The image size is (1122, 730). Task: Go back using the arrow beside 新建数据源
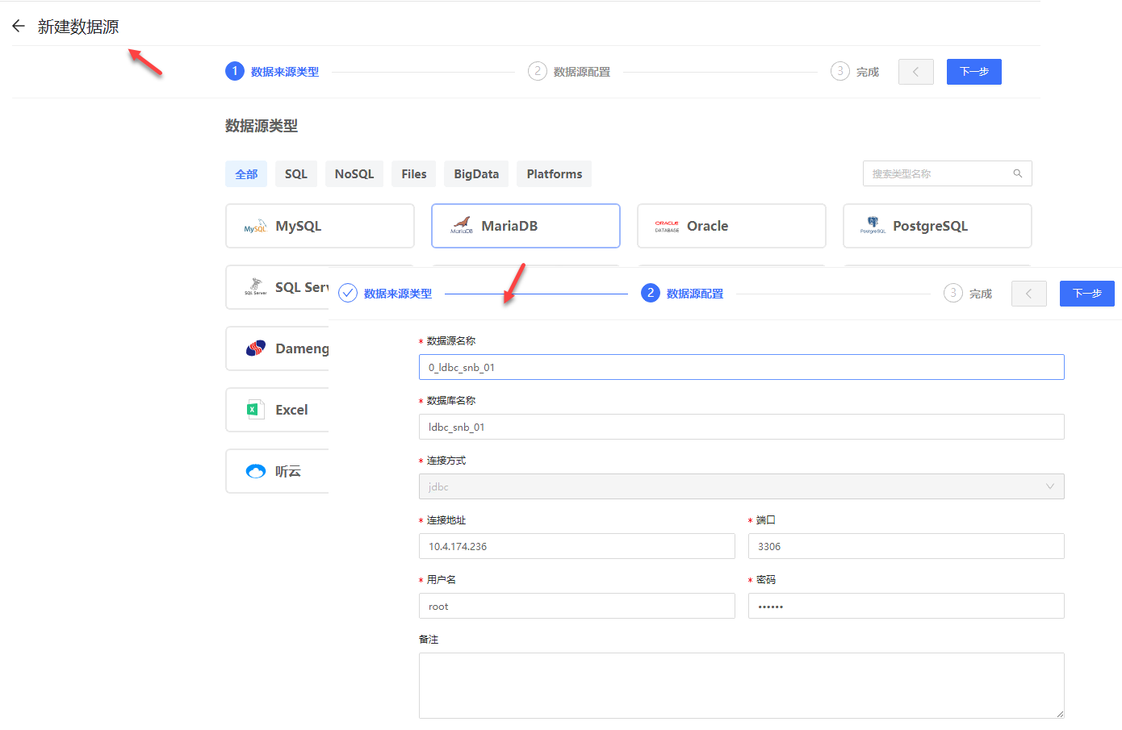click(x=19, y=27)
